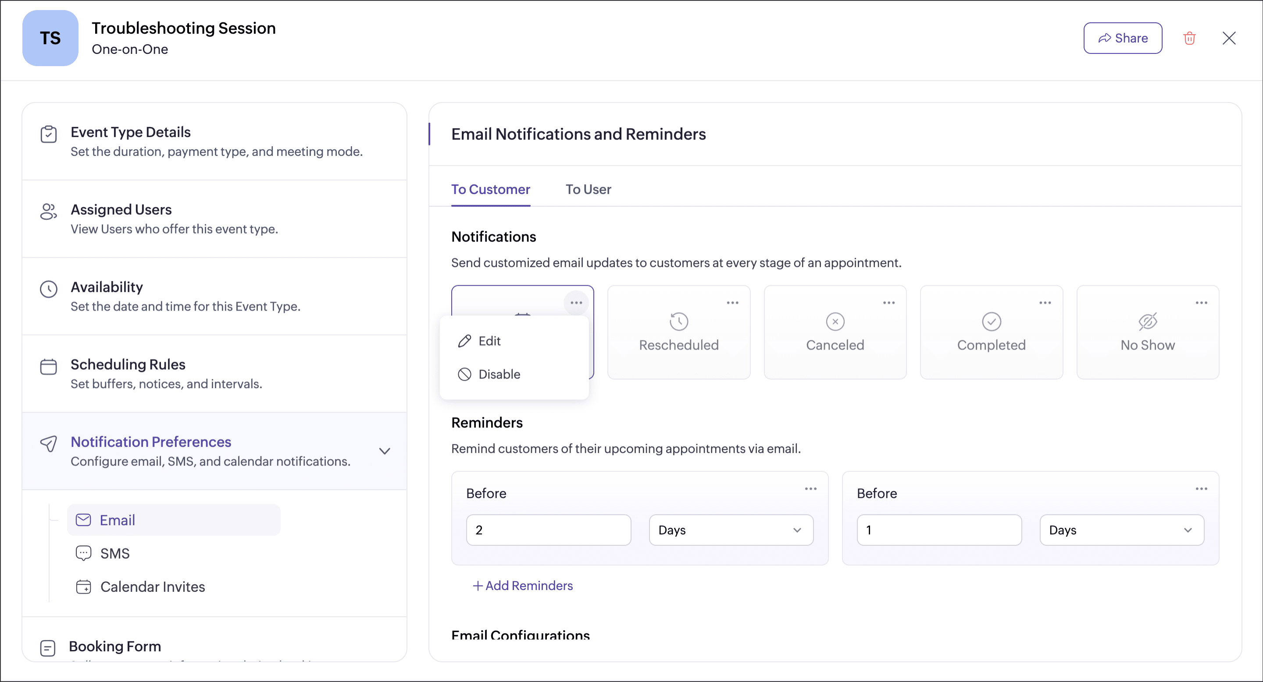The image size is (1263, 682).
Task: Open the No Show notification's options menu
Action: [x=1201, y=303]
